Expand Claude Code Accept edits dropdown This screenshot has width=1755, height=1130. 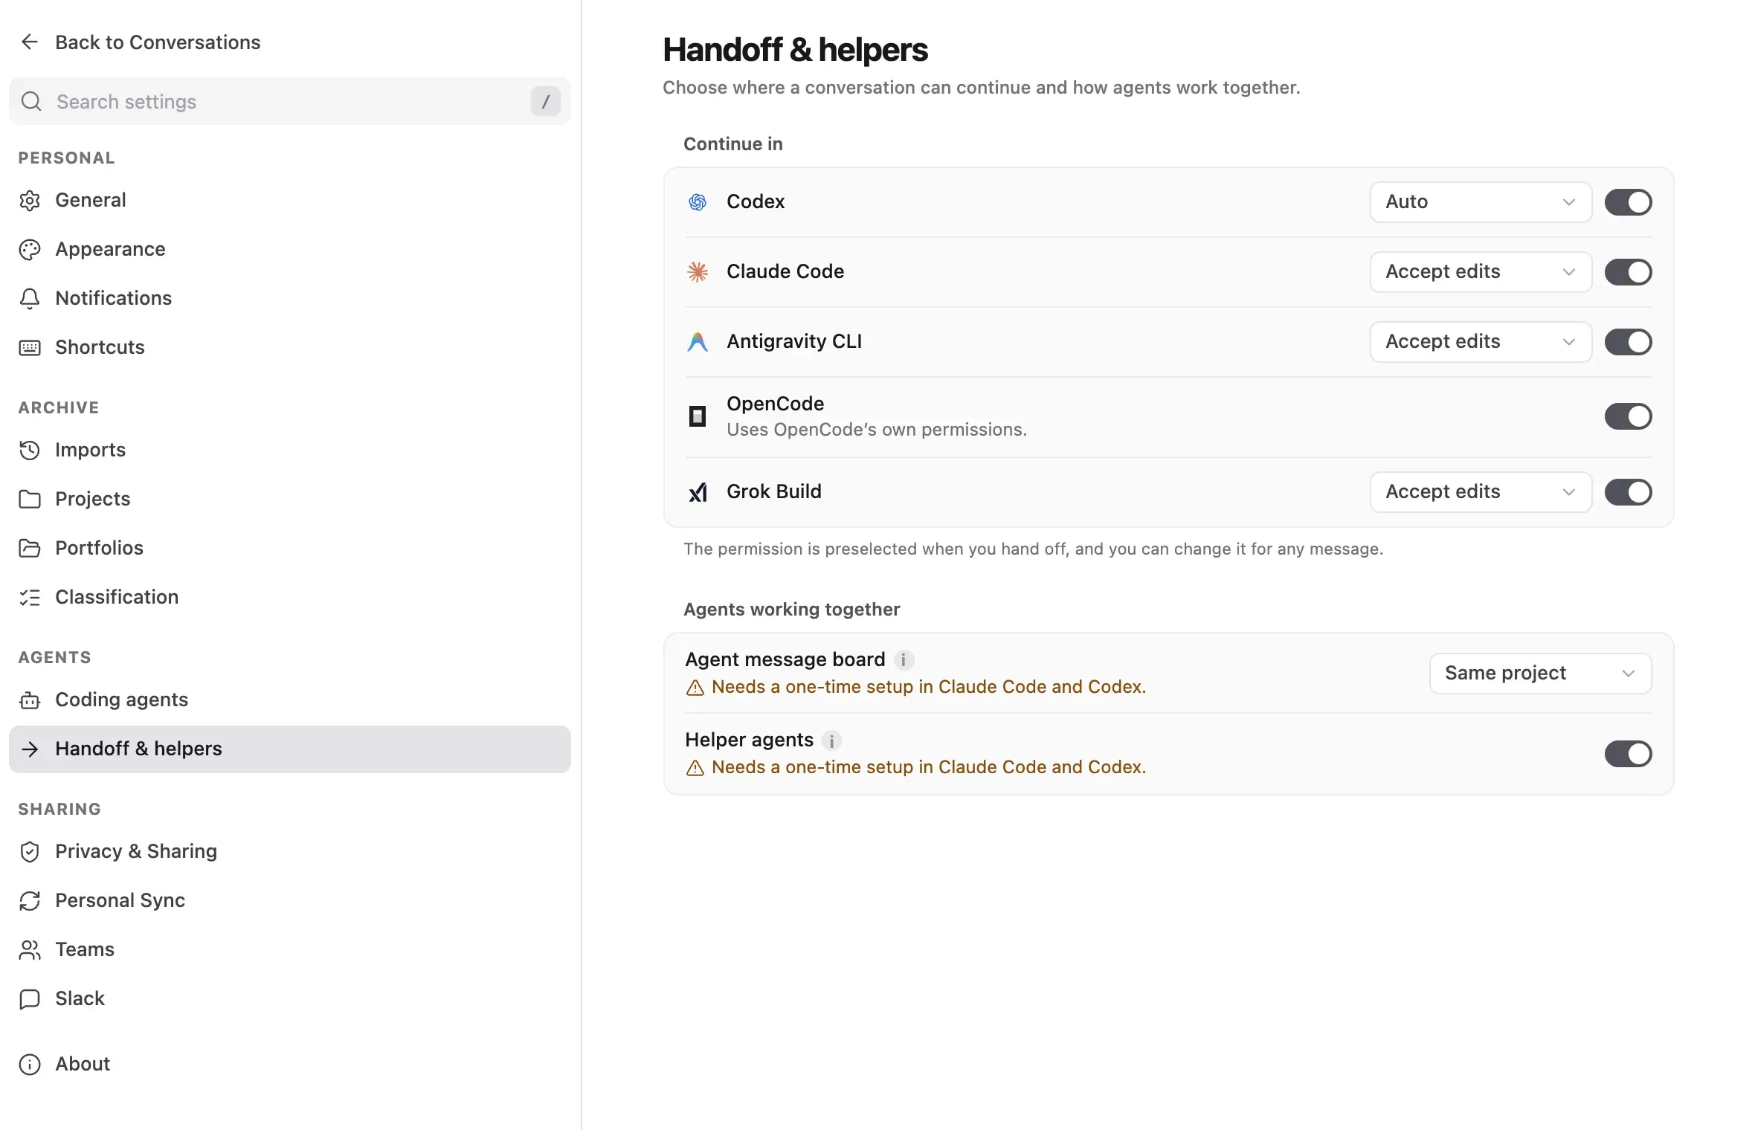pyautogui.click(x=1481, y=272)
